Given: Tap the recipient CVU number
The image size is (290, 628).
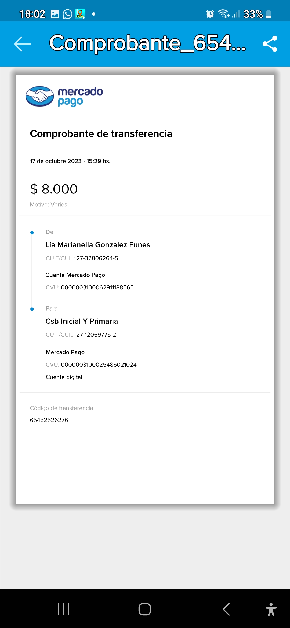Looking at the screenshot, I should point(99,365).
